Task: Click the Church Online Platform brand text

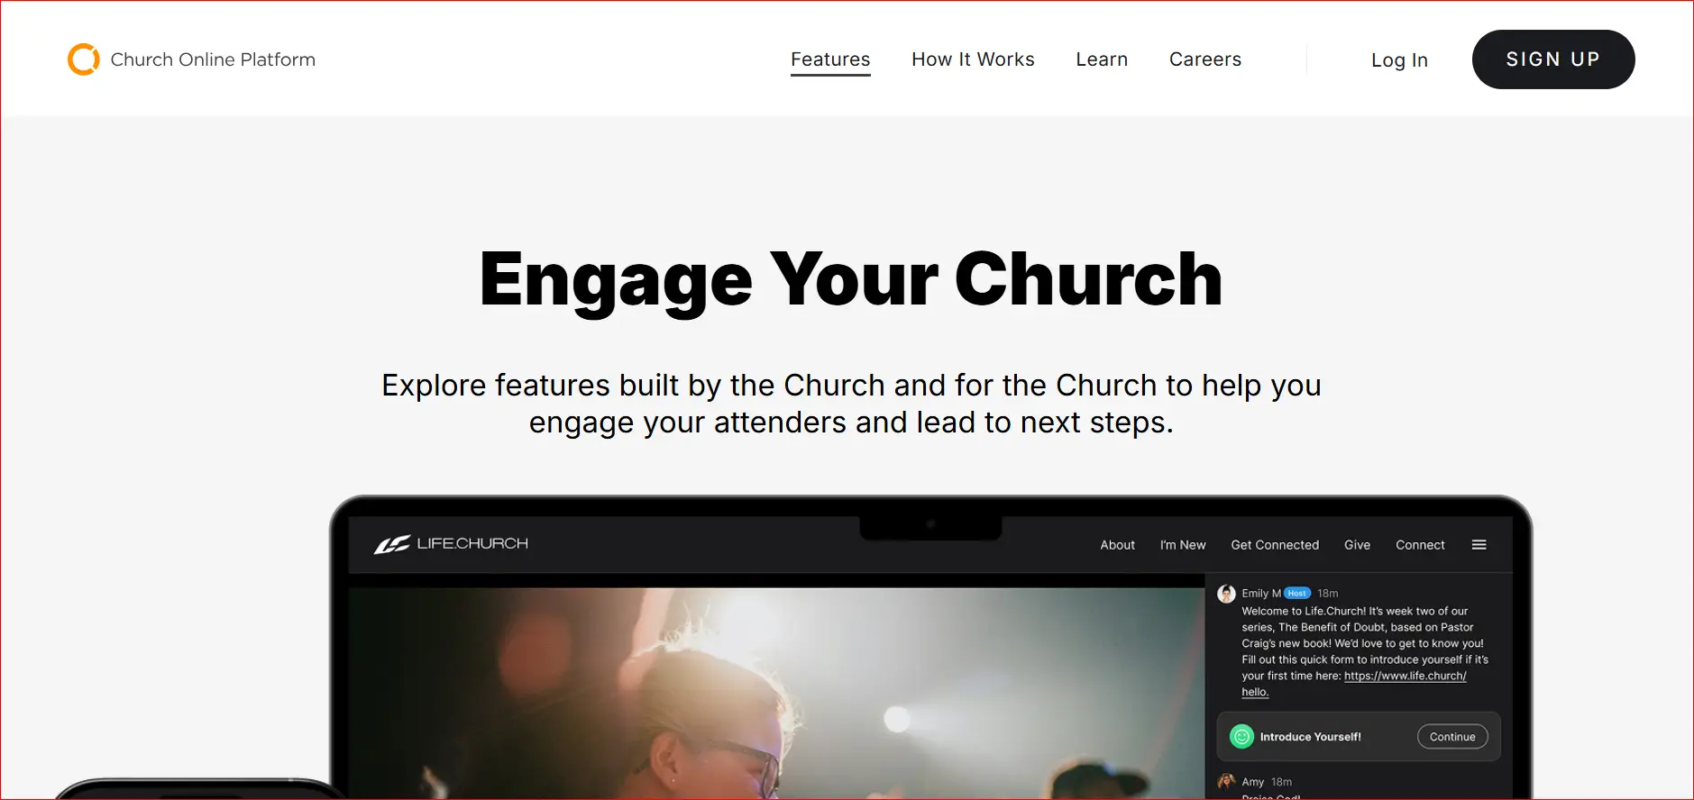Action: click(213, 59)
